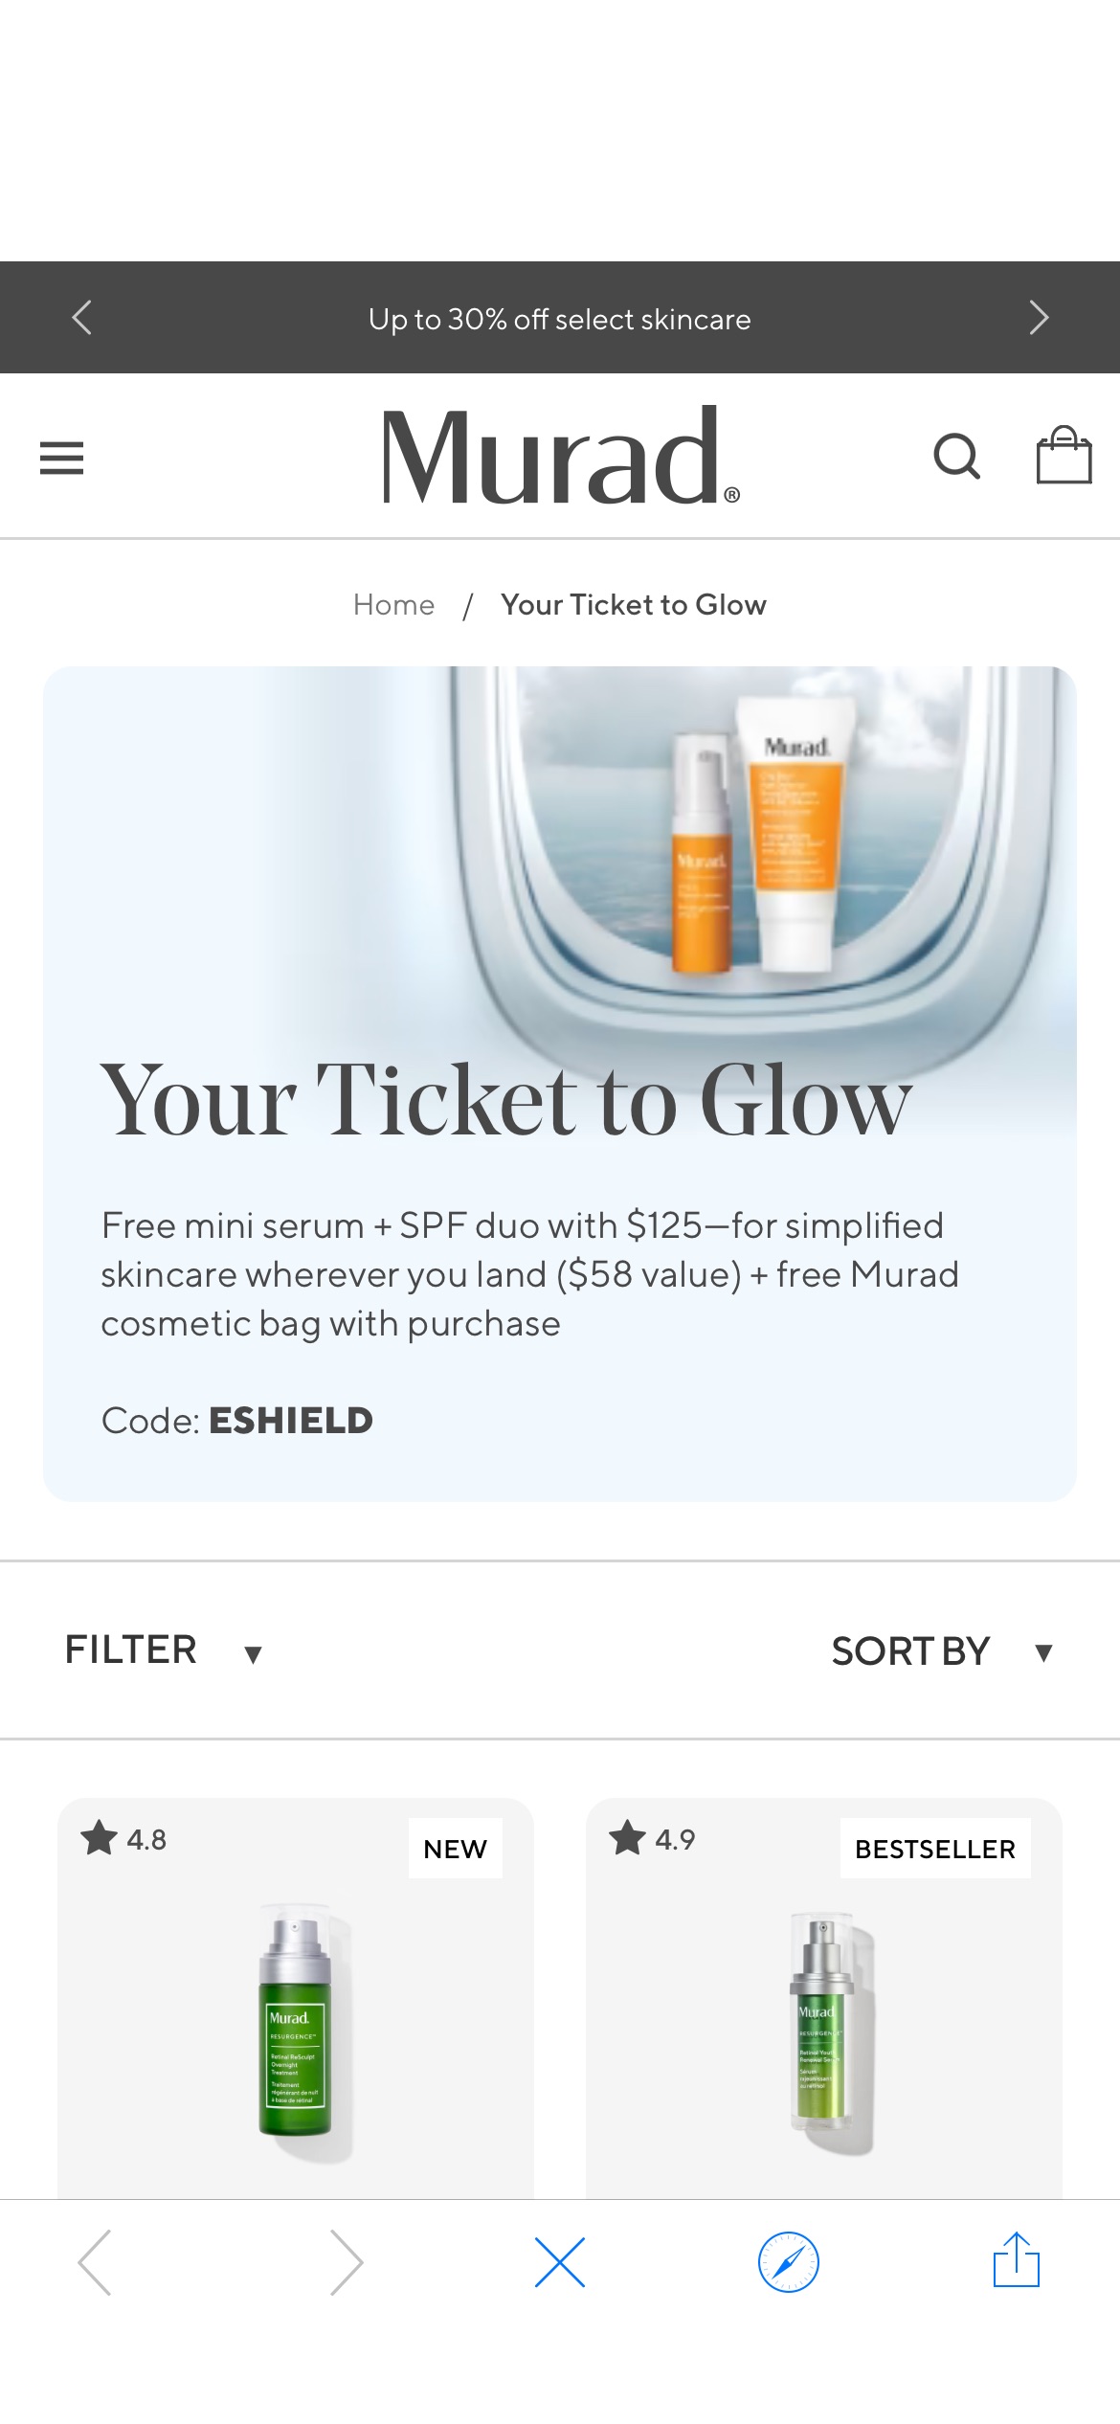The width and height of the screenshot is (1120, 2424).
Task: Expand the FILTER options
Action: point(131,1650)
